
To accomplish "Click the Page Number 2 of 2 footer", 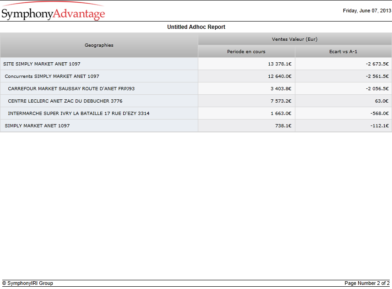I will (x=367, y=283).
